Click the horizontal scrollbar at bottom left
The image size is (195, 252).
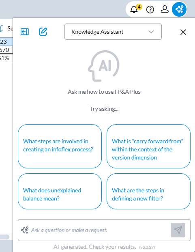click(x=4, y=237)
